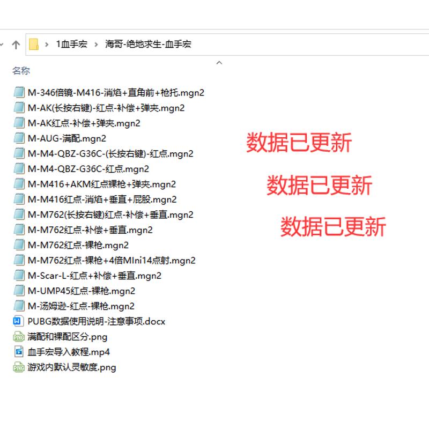
Task: Go to 1血手宏 breadcrumb folder
Action: [72, 44]
